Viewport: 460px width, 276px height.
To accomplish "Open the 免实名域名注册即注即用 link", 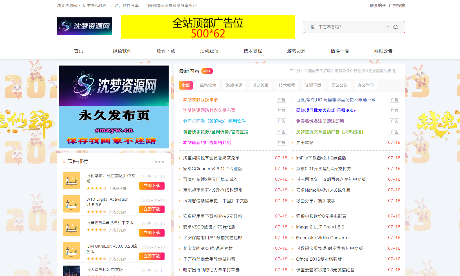I will click(320, 121).
